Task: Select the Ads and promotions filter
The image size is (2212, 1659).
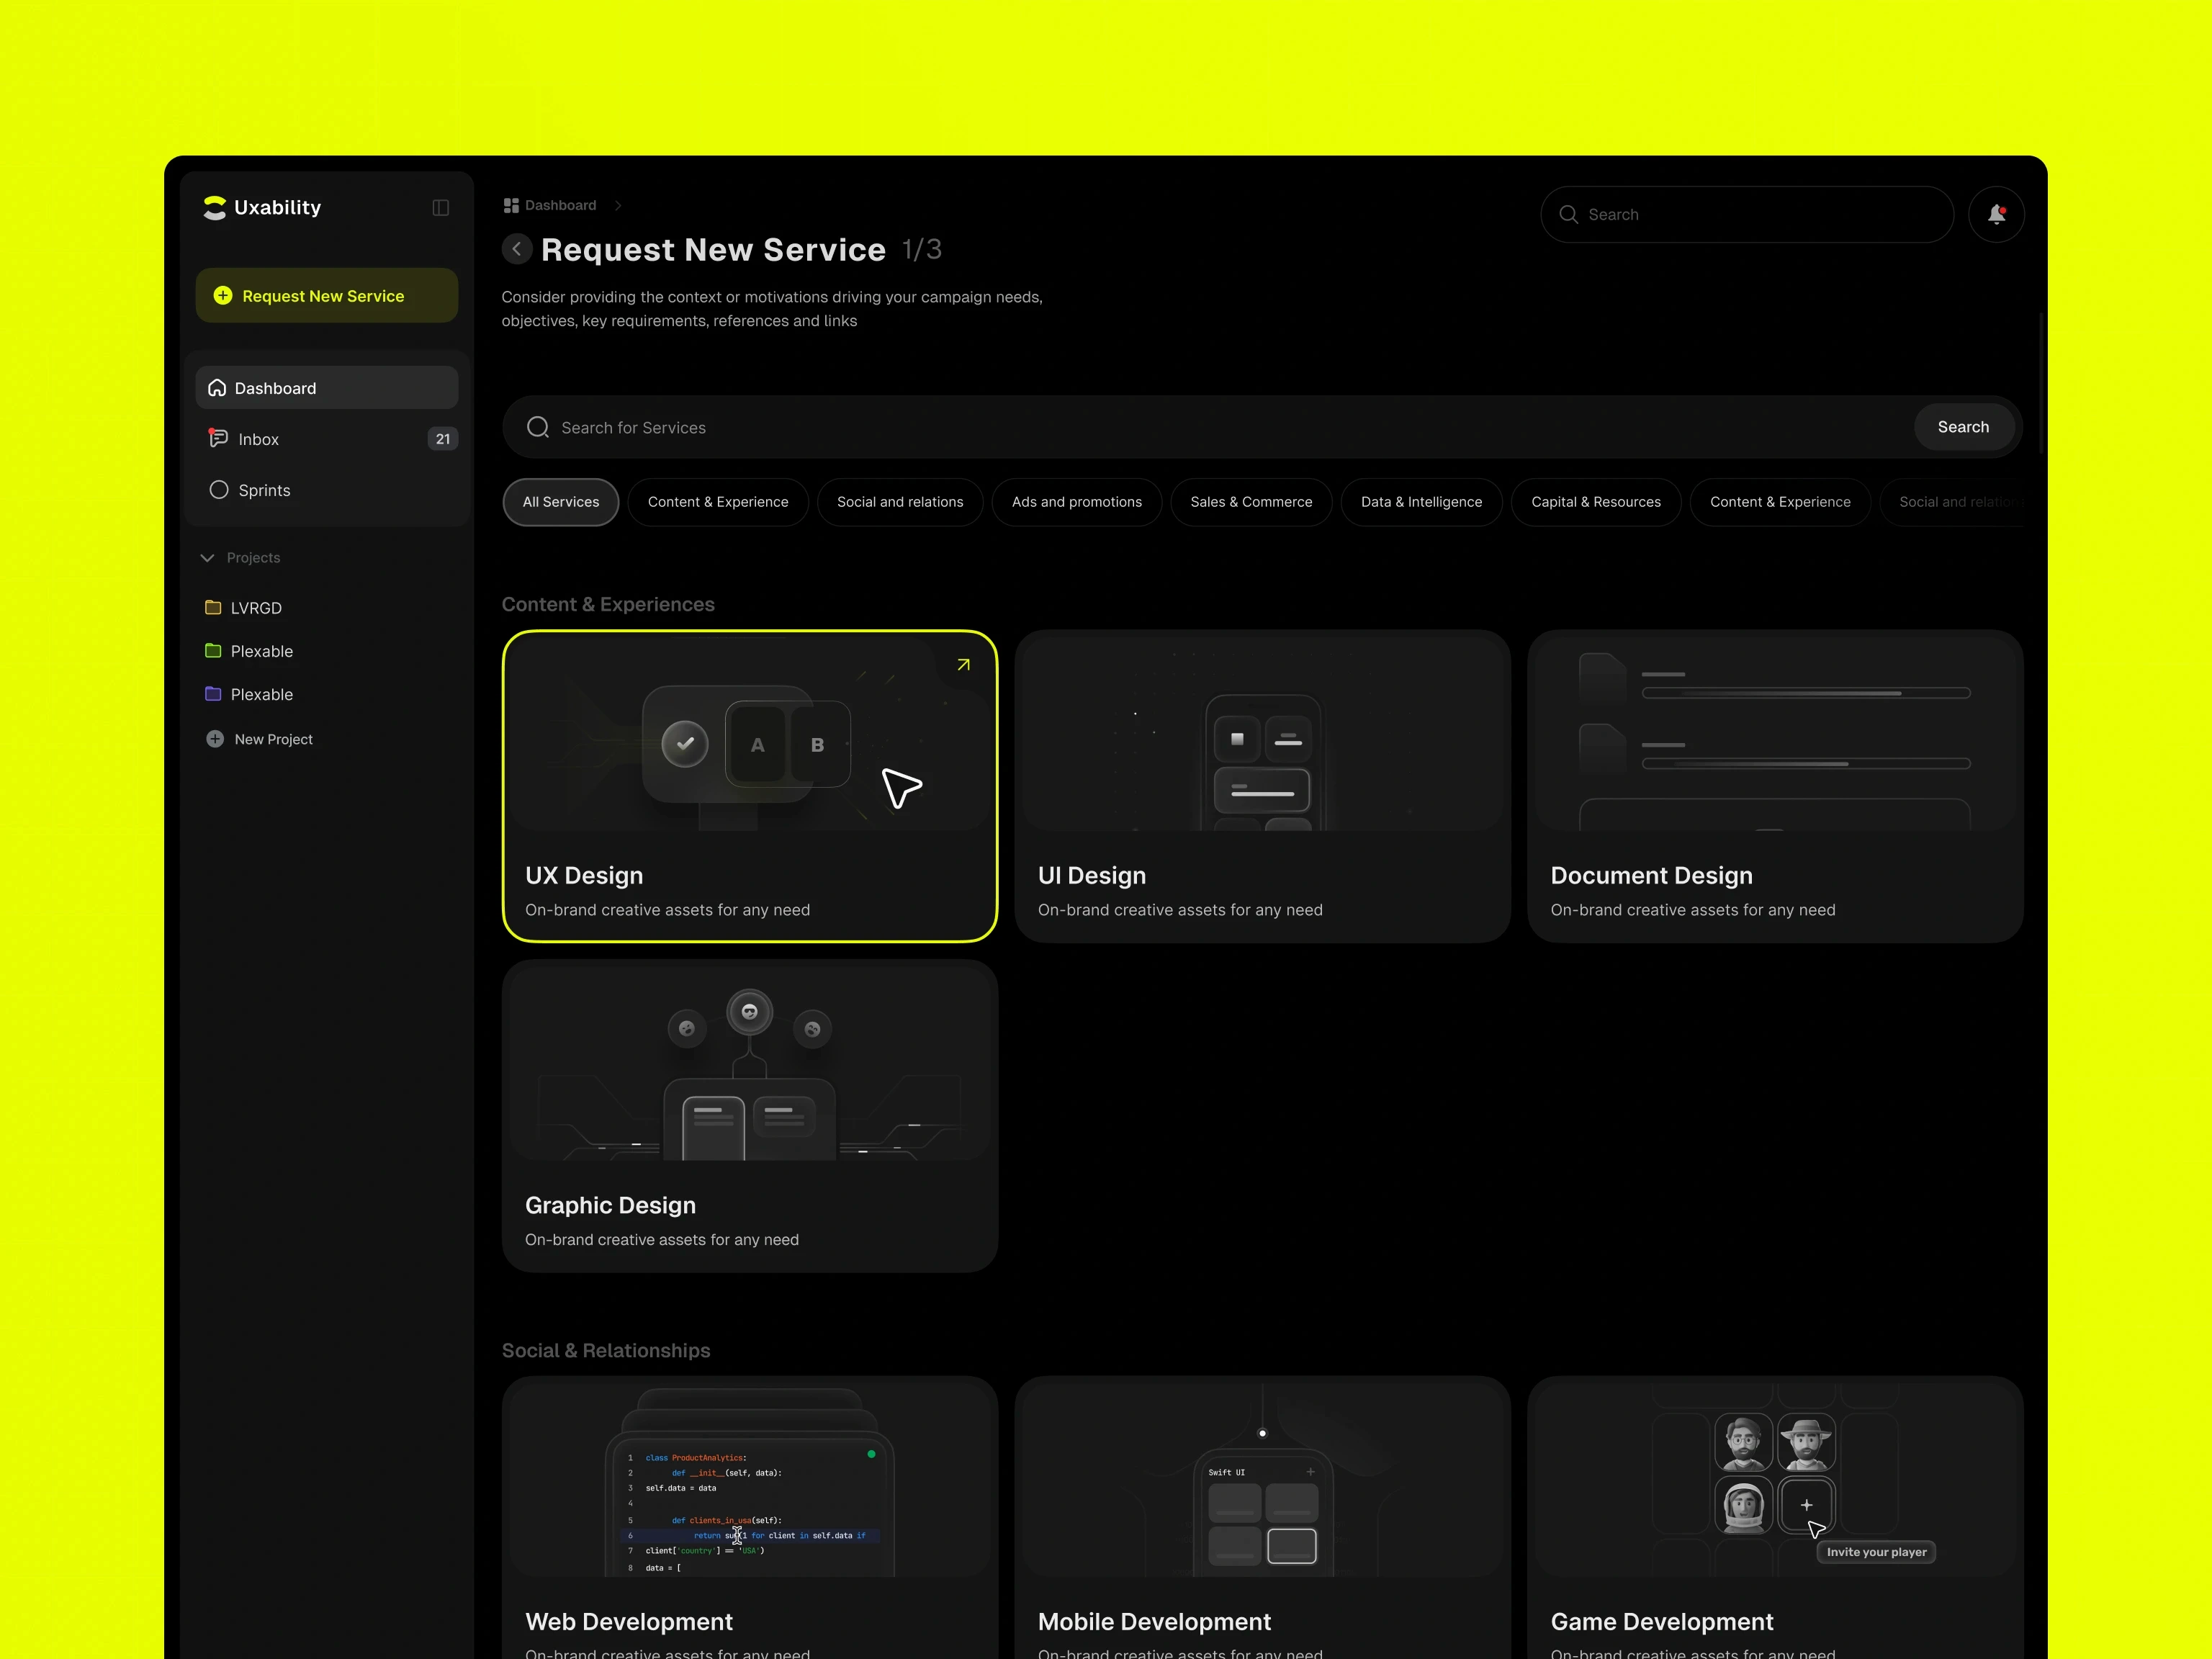Action: 1076,502
